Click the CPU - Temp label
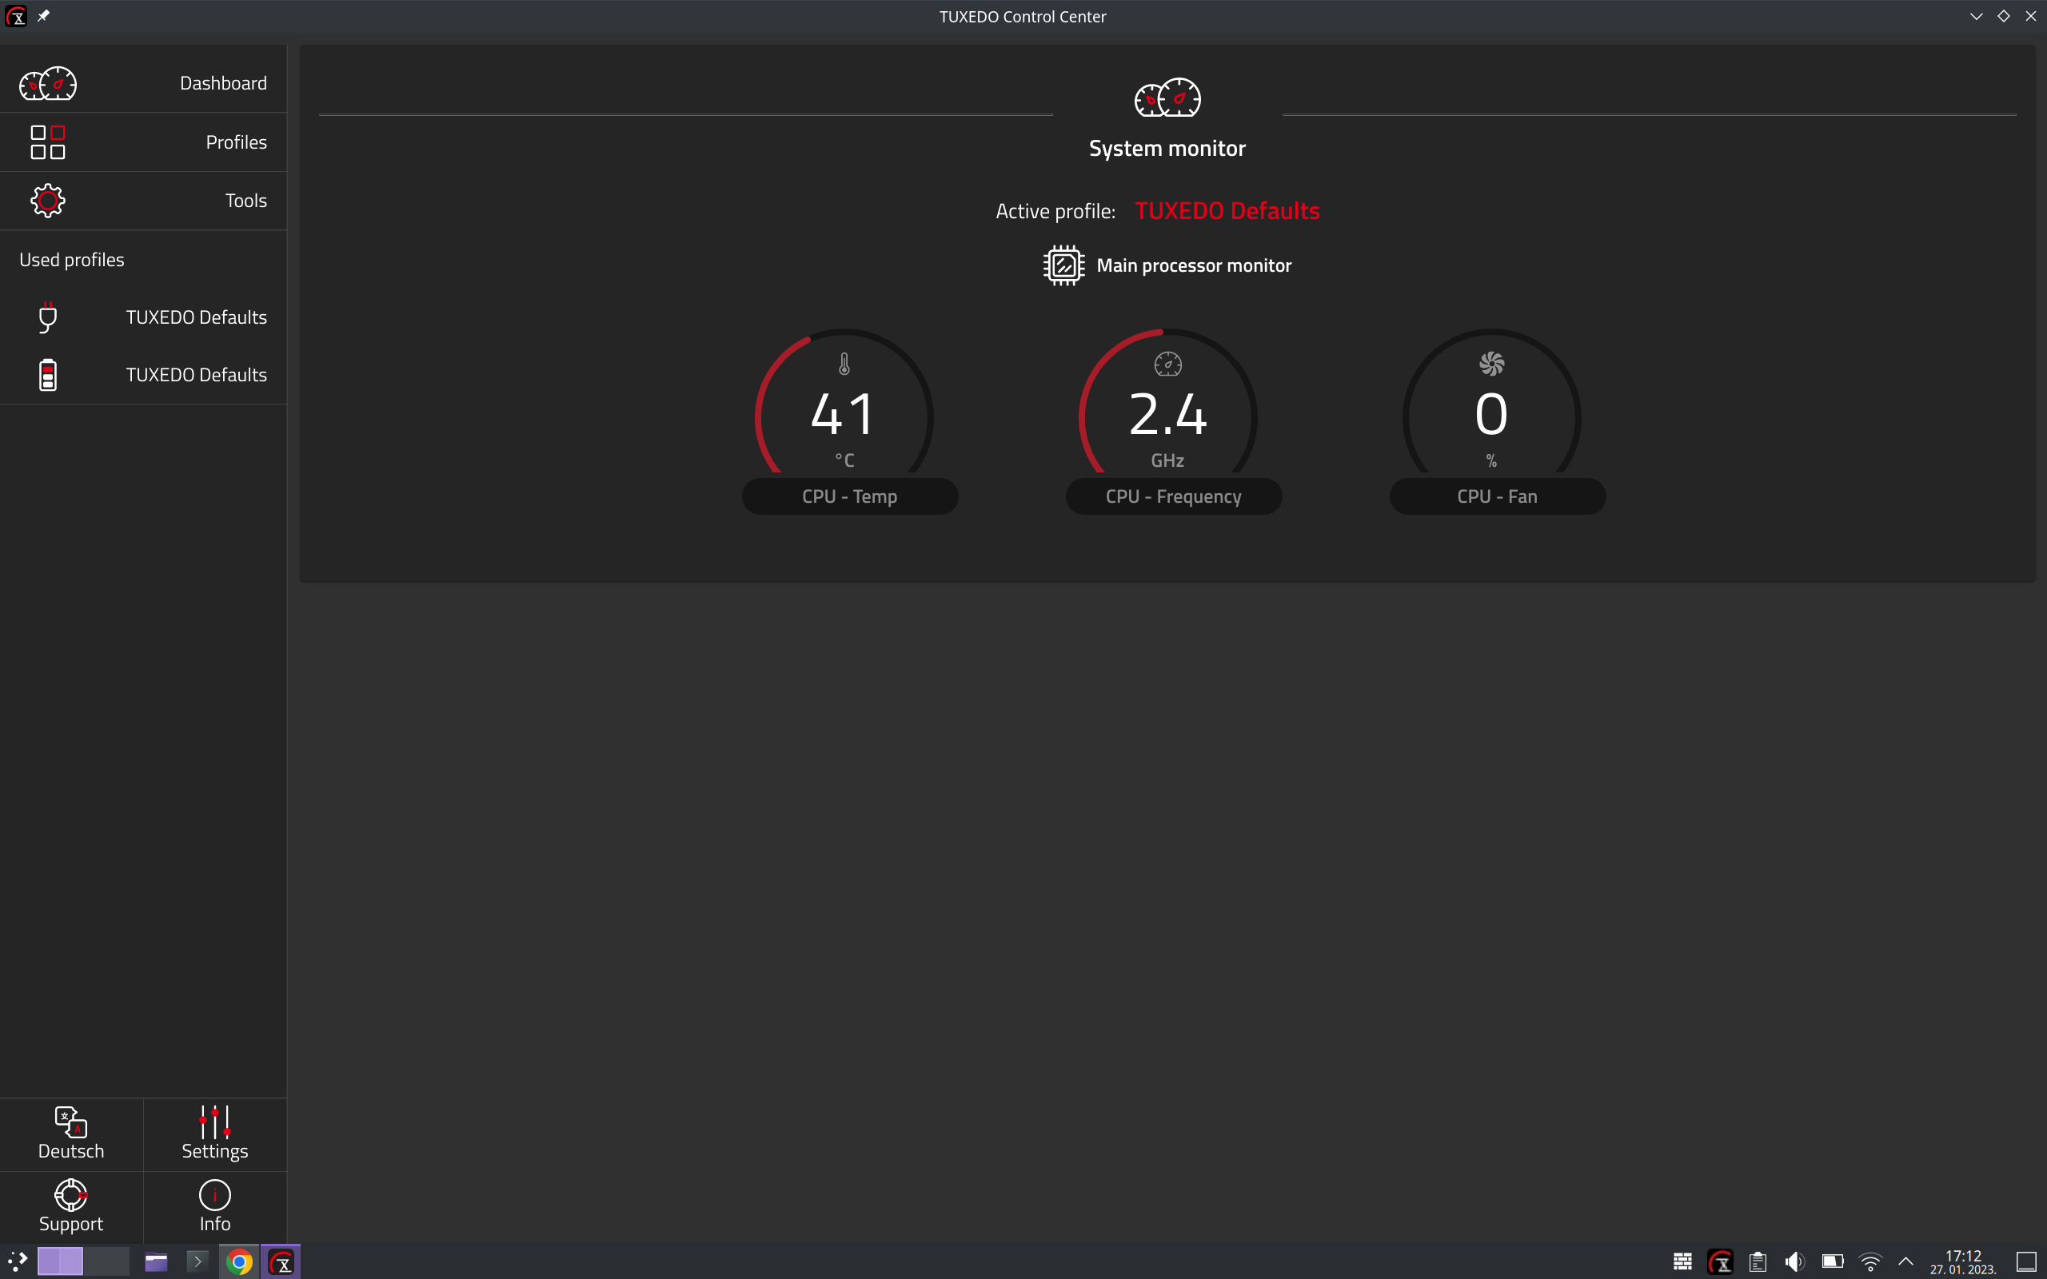The width and height of the screenshot is (2047, 1279). tap(849, 496)
